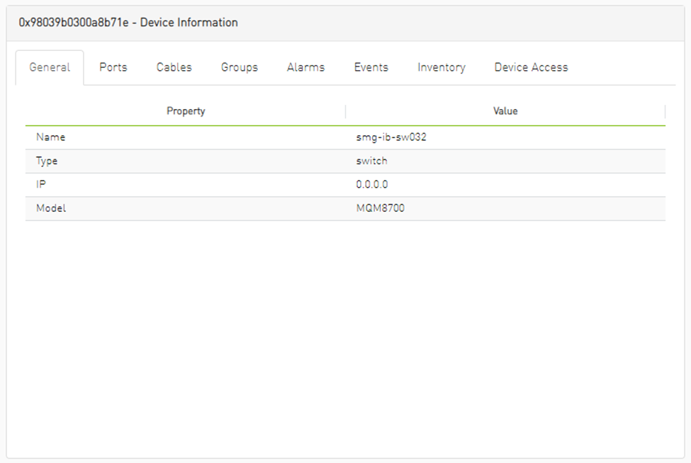
Task: Click the Property column header
Action: [186, 111]
